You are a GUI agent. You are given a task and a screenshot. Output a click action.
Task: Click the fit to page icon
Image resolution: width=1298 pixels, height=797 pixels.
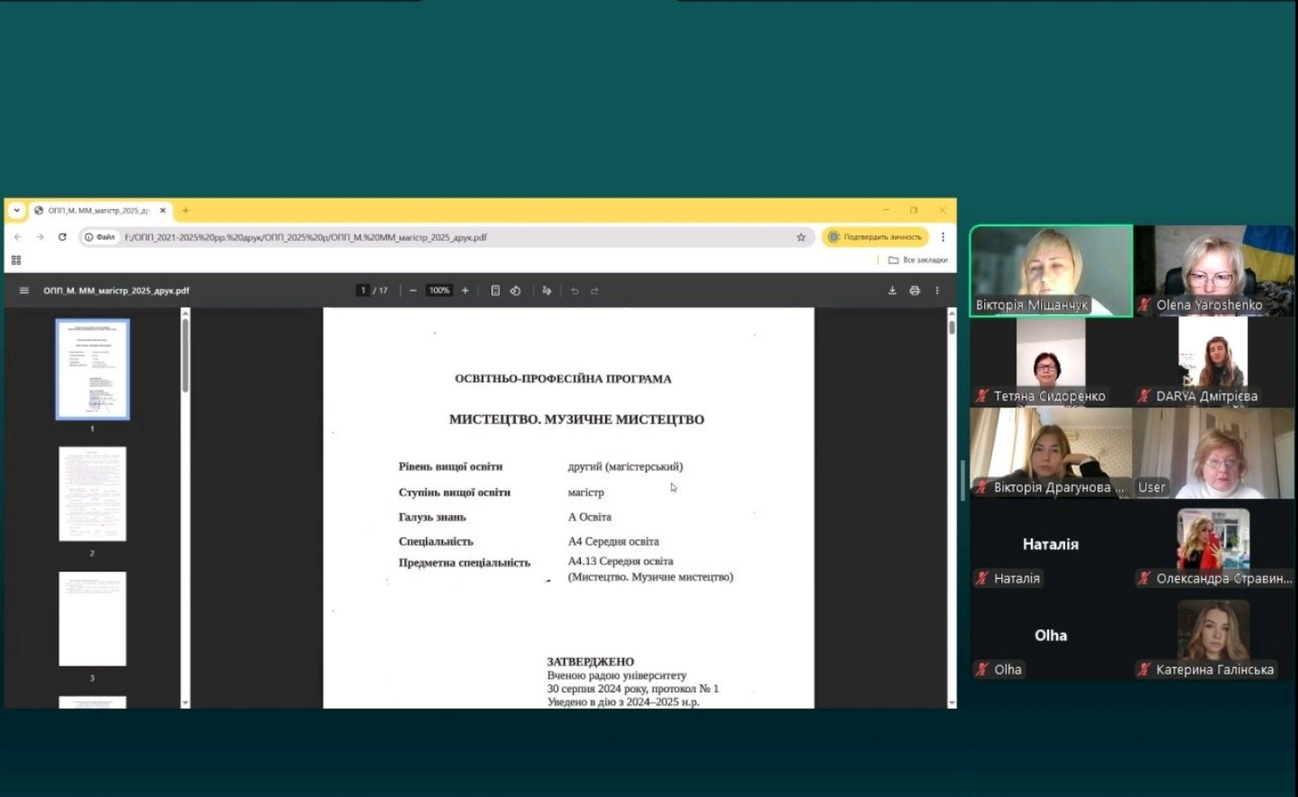coord(495,290)
